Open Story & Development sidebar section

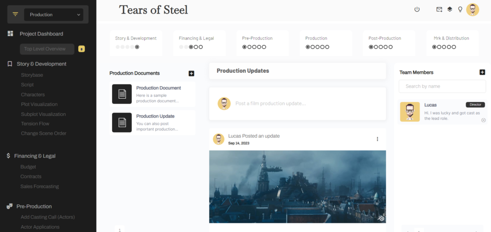[42, 64]
